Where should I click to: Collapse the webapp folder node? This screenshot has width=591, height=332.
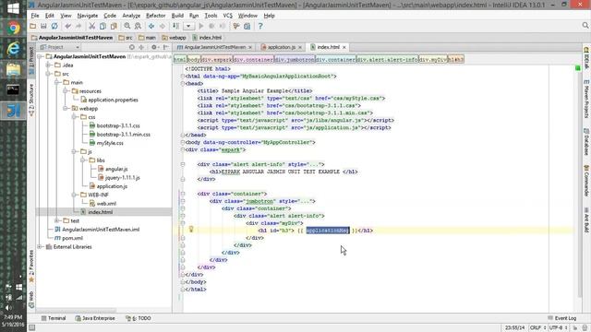pos(66,109)
